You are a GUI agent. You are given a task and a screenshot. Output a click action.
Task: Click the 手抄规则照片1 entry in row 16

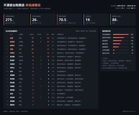pyautogui.click(x=61, y=94)
